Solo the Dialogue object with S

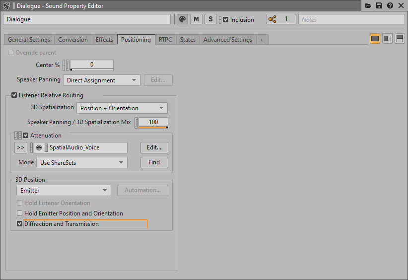click(210, 19)
